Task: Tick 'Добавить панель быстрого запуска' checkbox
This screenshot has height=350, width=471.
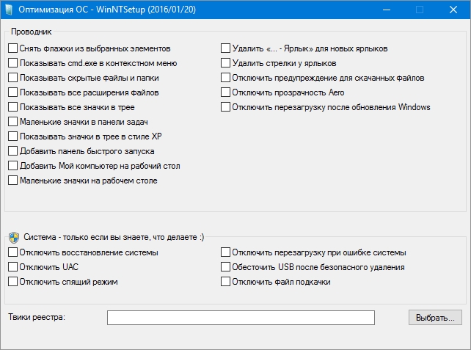Action: pos(13,151)
